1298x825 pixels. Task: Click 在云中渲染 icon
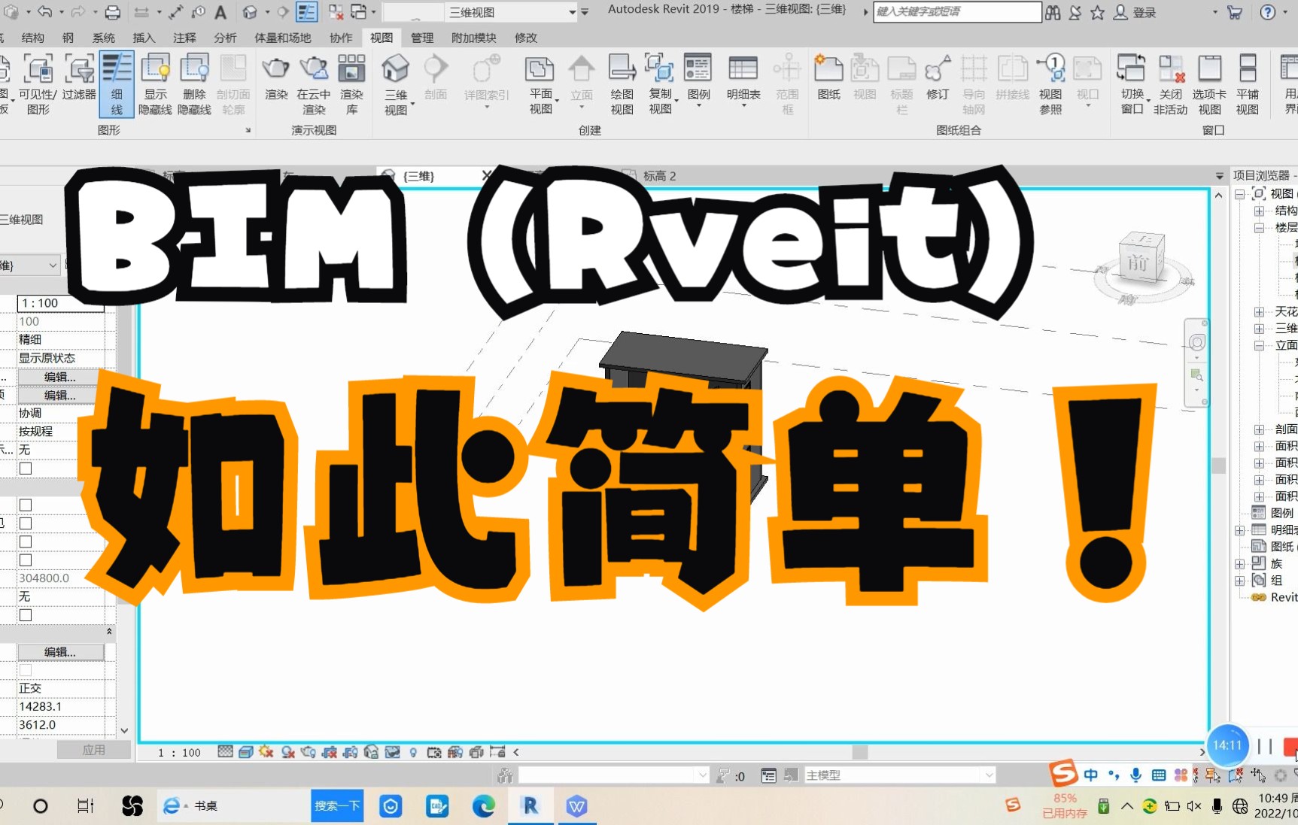point(314,69)
